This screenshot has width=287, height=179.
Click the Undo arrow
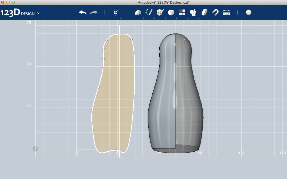pos(83,12)
